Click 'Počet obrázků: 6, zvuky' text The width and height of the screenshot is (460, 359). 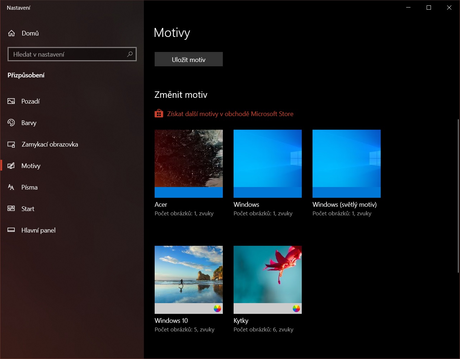tap(263, 330)
